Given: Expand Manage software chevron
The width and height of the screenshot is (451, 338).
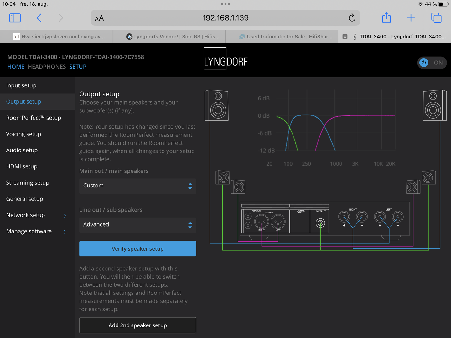Looking at the screenshot, I should point(65,232).
